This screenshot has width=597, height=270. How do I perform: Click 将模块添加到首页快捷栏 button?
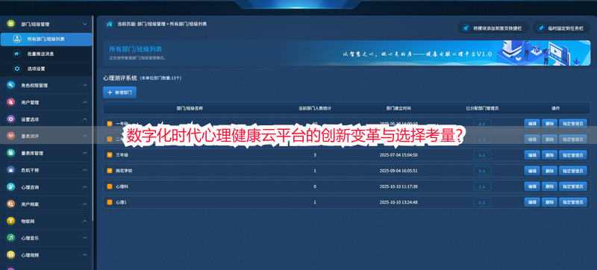point(493,28)
